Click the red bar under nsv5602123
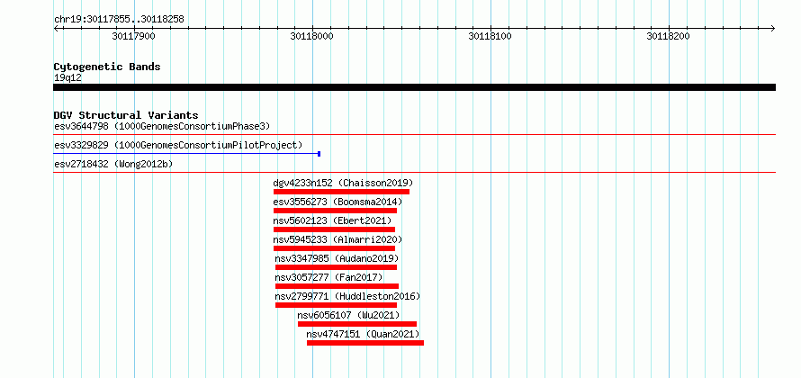Screen dimensions: 801x378 point(334,229)
